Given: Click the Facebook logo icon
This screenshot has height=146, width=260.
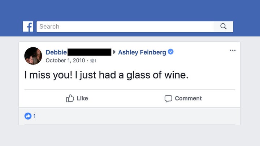Looking at the screenshot, I should [x=28, y=26].
